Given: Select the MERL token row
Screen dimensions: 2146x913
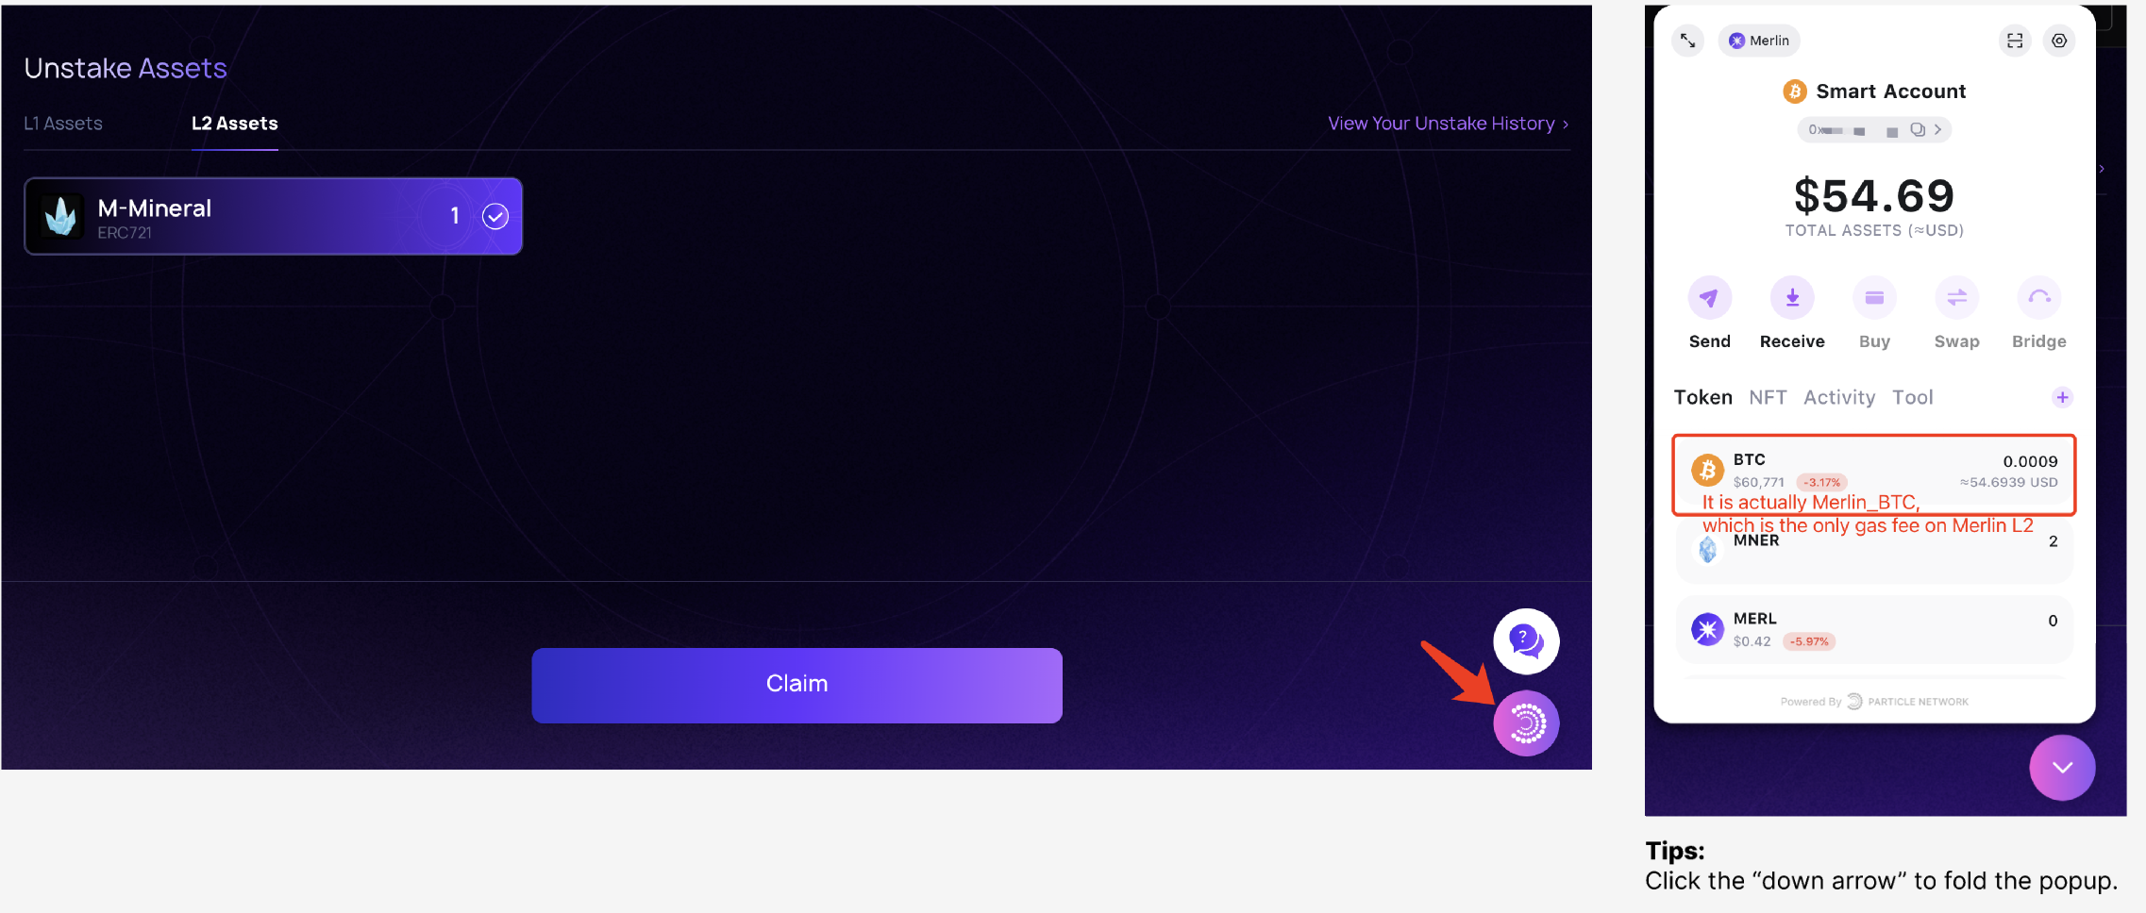Looking at the screenshot, I should point(1873,629).
